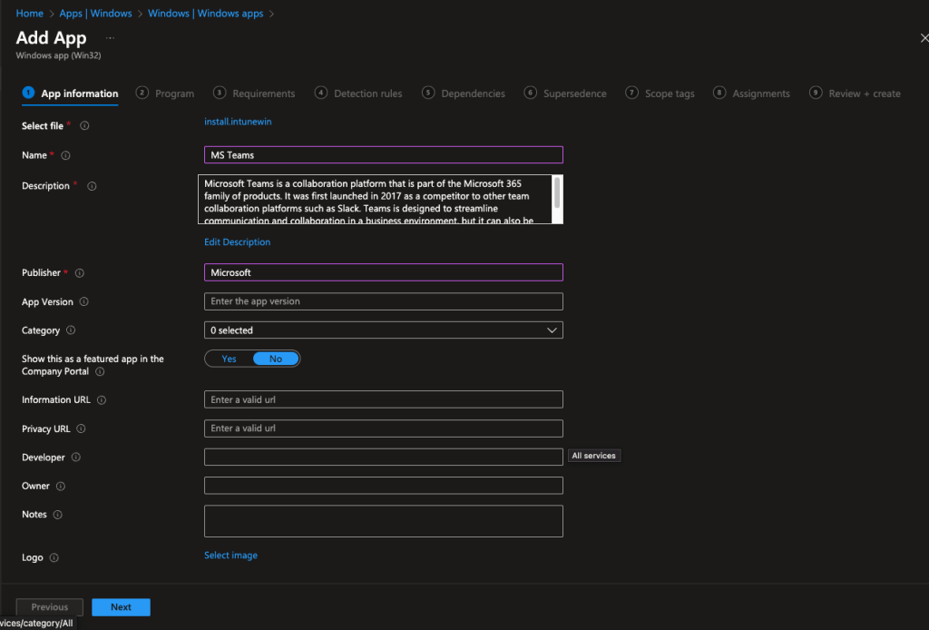Click the Edit Description link
Screen dimensions: 929x630
point(237,242)
